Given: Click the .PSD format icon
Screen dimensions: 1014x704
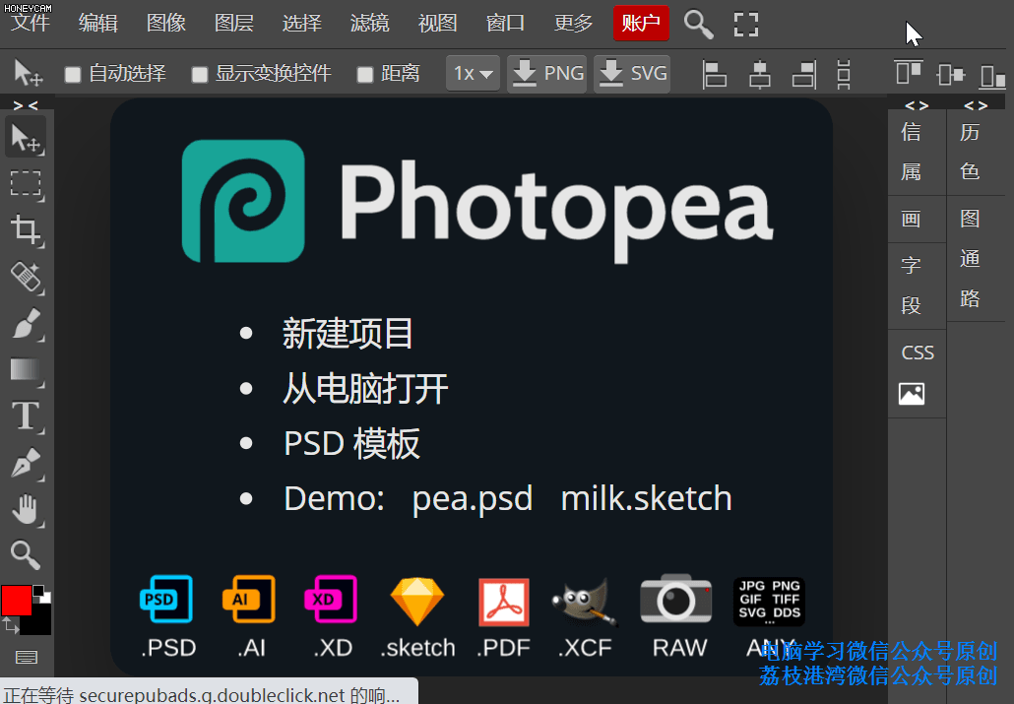Looking at the screenshot, I should click(166, 600).
